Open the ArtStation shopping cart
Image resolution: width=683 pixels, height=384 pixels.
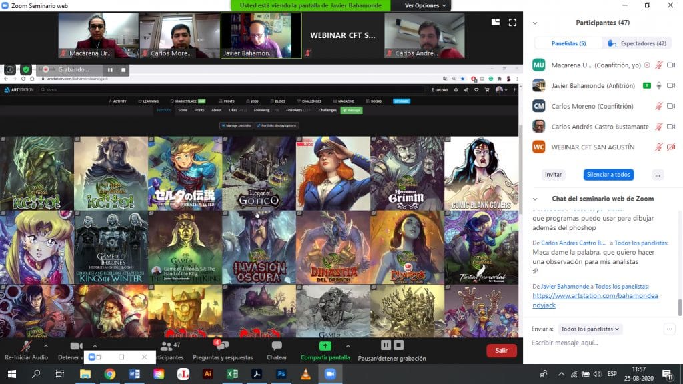pos(486,90)
